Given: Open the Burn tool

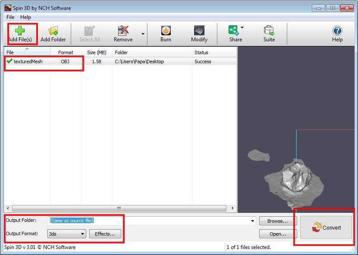Looking at the screenshot, I should [166, 34].
